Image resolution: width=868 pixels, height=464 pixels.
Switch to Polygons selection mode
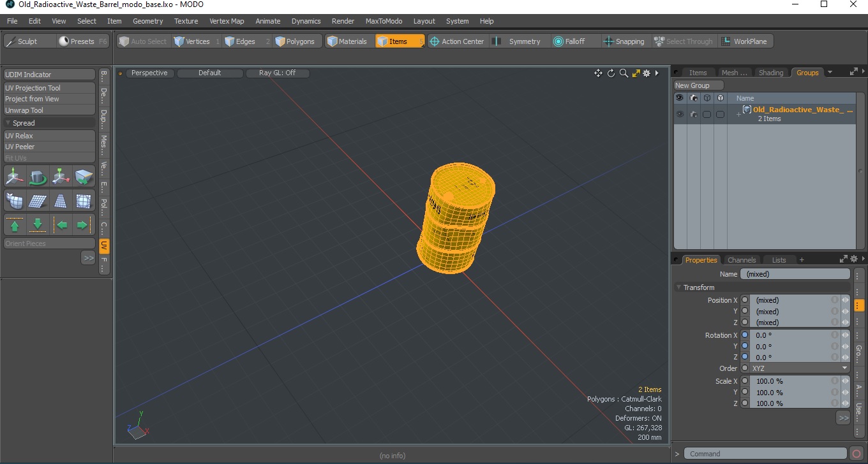pyautogui.click(x=297, y=41)
